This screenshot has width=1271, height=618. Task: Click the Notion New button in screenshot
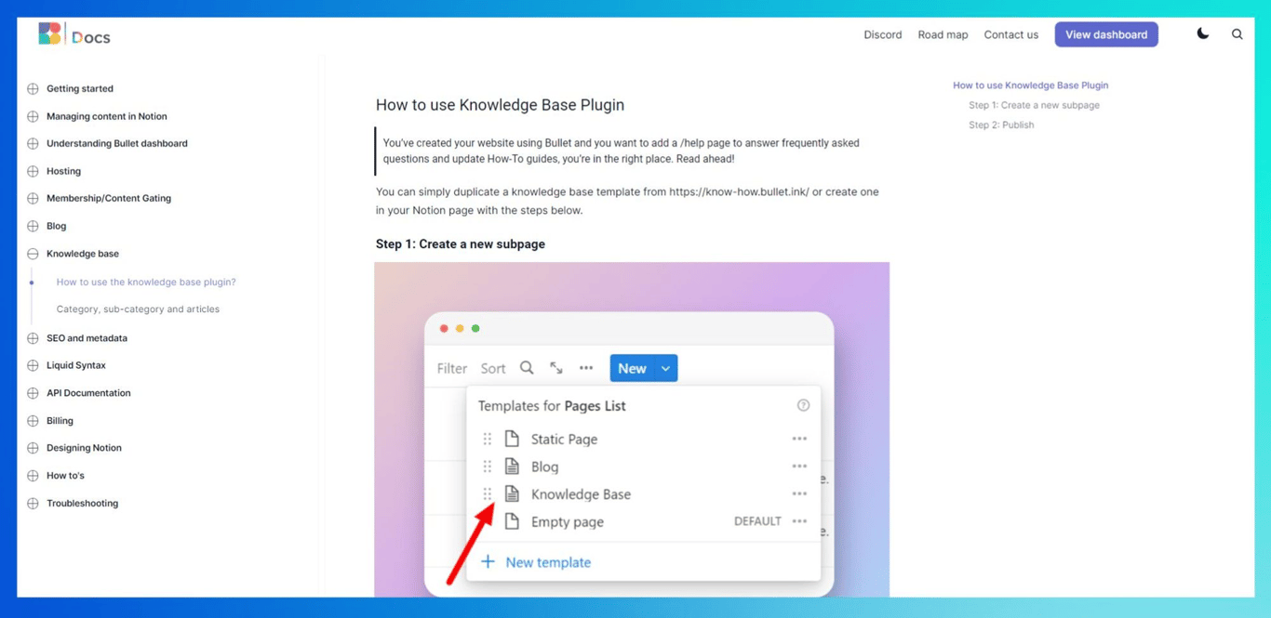[632, 368]
